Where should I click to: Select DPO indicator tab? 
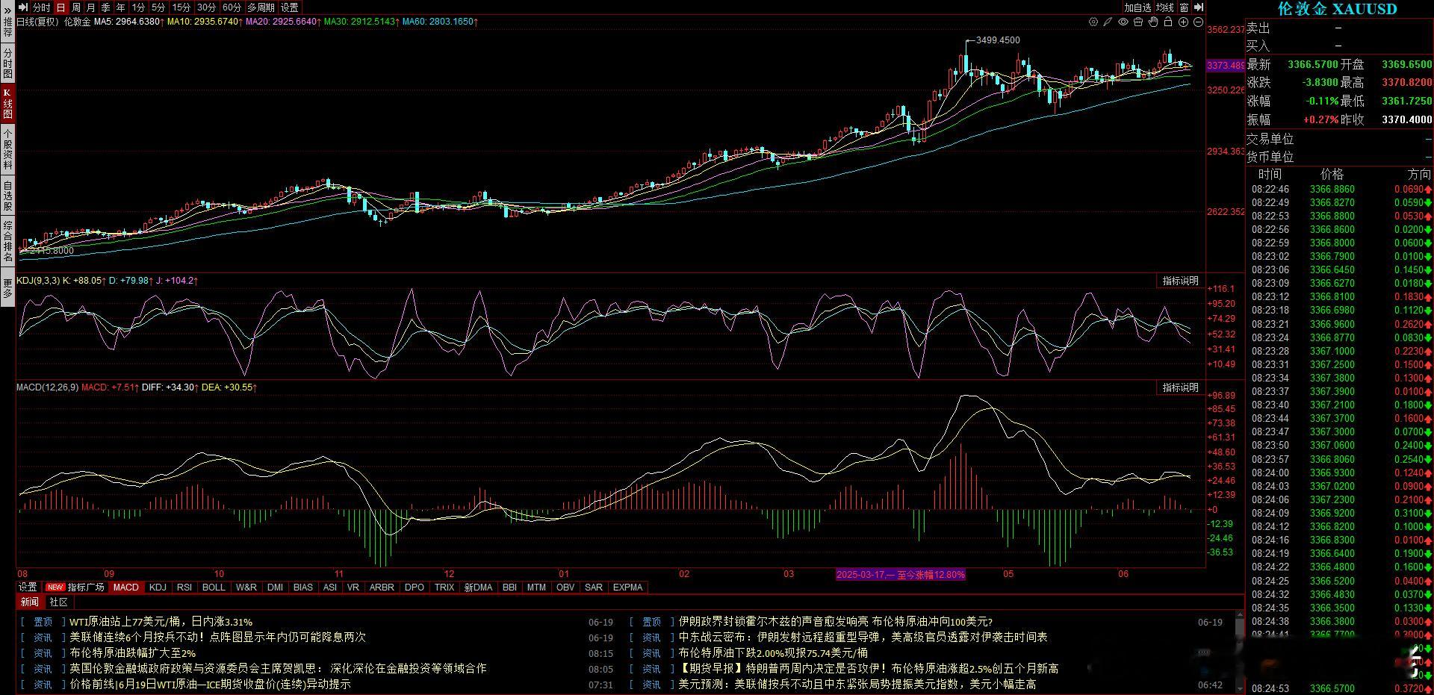pyautogui.click(x=414, y=587)
